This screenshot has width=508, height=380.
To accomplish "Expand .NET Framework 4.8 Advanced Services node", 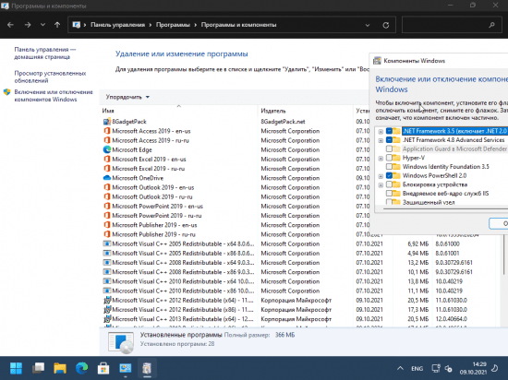I will point(381,140).
